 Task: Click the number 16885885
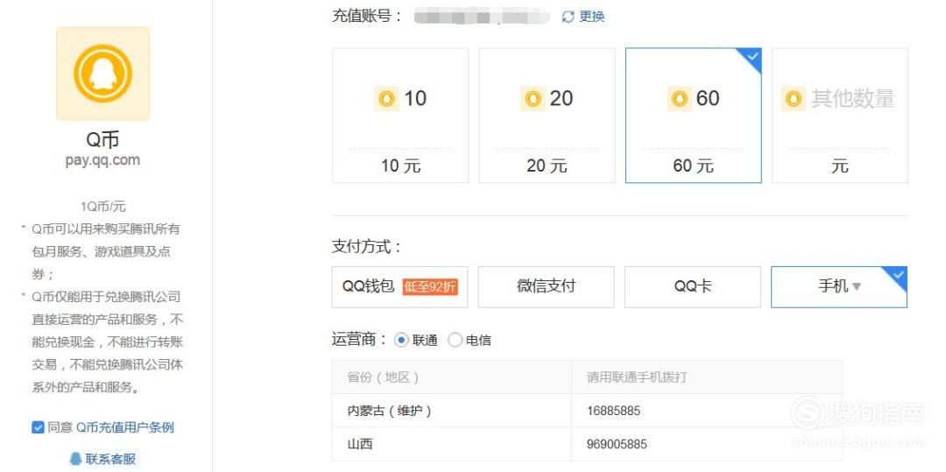pyautogui.click(x=613, y=411)
